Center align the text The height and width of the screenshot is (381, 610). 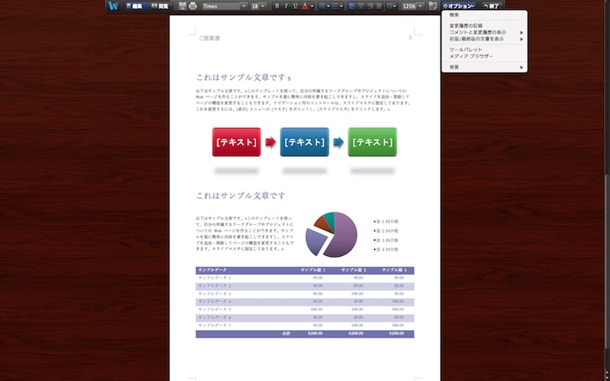[x=361, y=6]
